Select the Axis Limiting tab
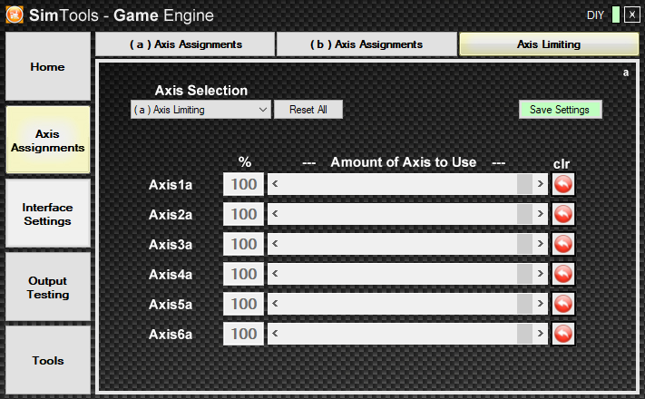Image resolution: width=645 pixels, height=399 pixels. 548,44
